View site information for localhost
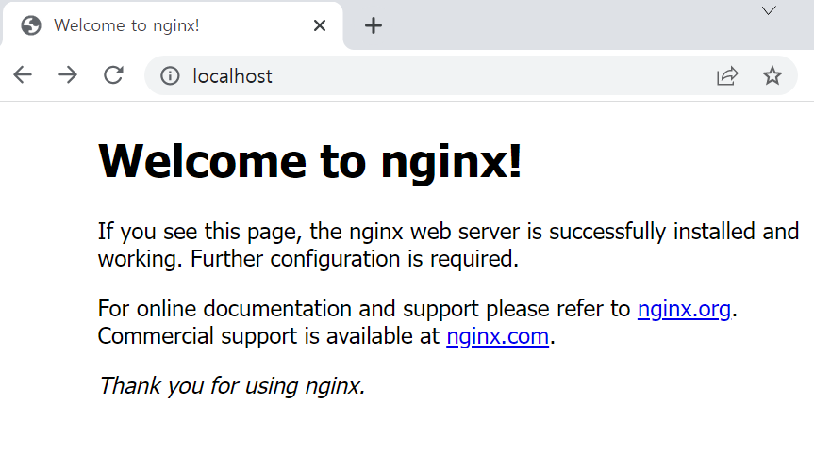 coord(170,75)
